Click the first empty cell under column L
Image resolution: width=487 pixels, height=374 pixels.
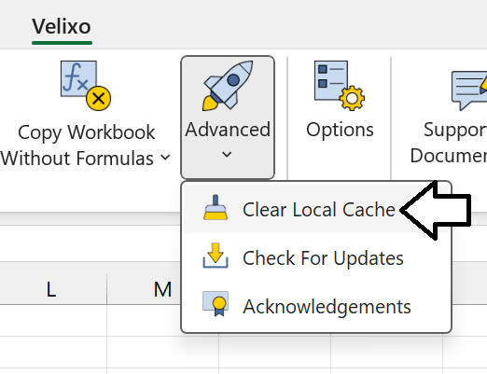[53, 321]
